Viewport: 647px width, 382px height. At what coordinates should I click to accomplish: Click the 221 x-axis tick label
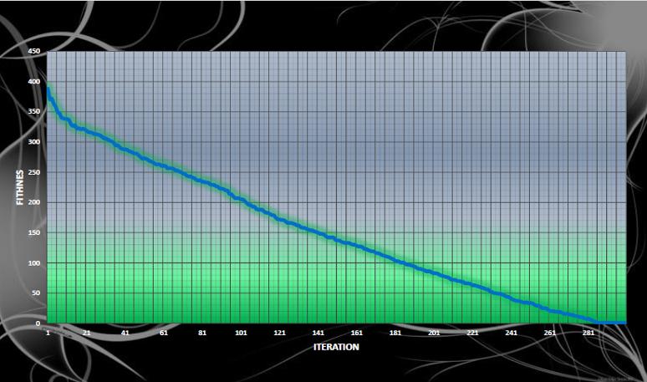472,333
